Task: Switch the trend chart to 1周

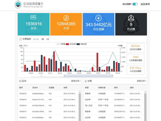Action: 42,39
